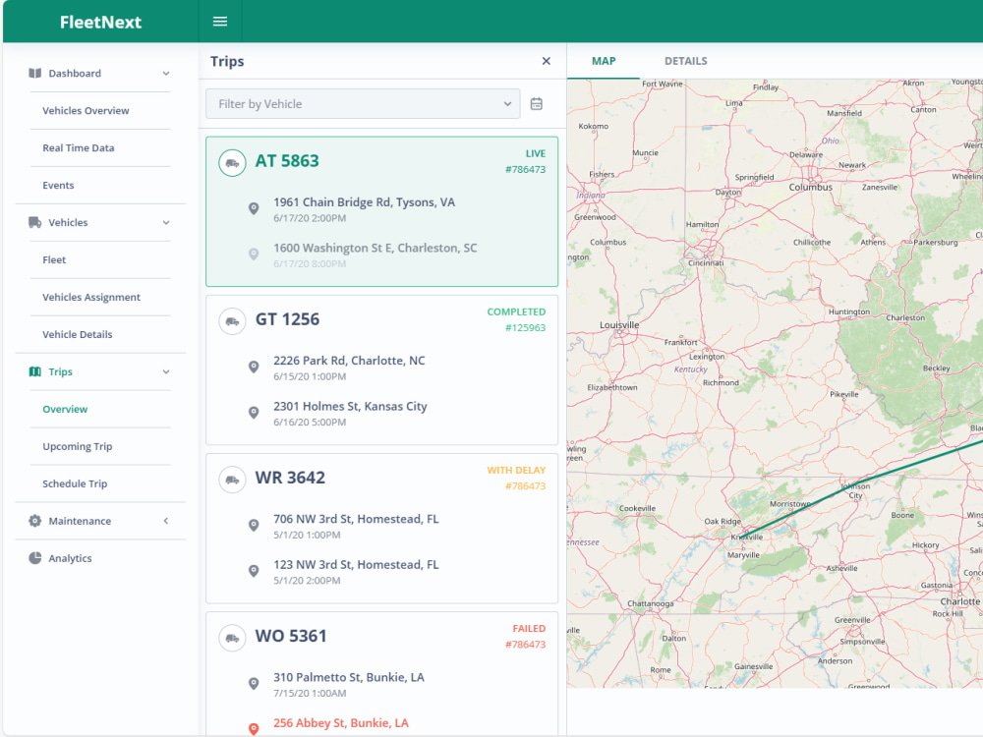The height and width of the screenshot is (737, 983).
Task: Click the AT 5863 vehicle icon
Action: 232,163
